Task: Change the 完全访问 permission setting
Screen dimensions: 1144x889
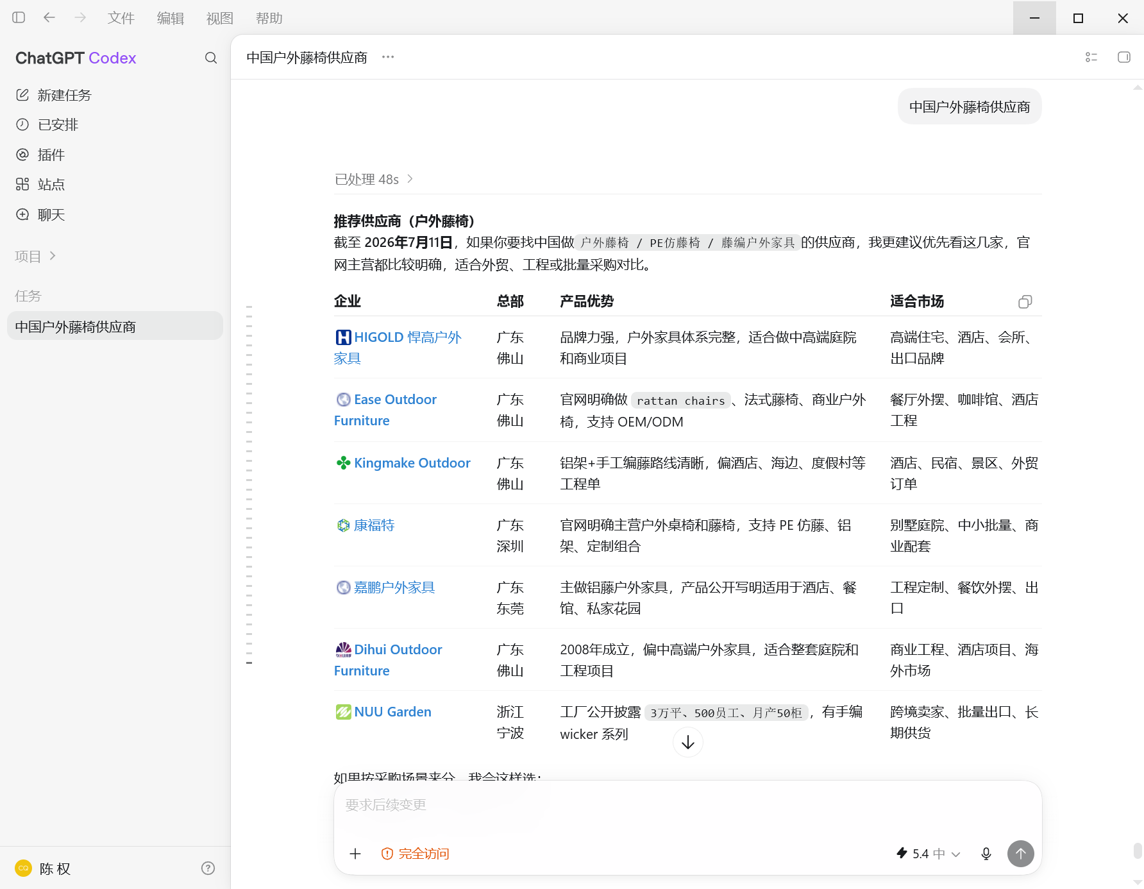Action: point(415,854)
